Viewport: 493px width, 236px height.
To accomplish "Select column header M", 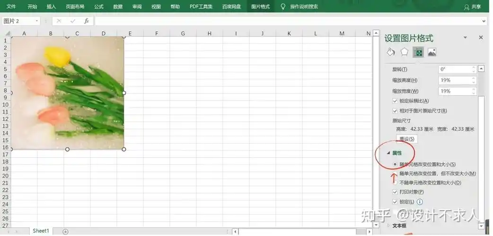I will (x=342, y=34).
